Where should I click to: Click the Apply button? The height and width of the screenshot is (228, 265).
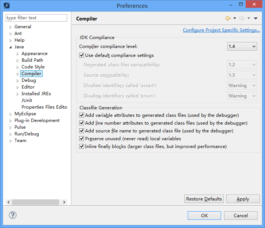tap(243, 199)
